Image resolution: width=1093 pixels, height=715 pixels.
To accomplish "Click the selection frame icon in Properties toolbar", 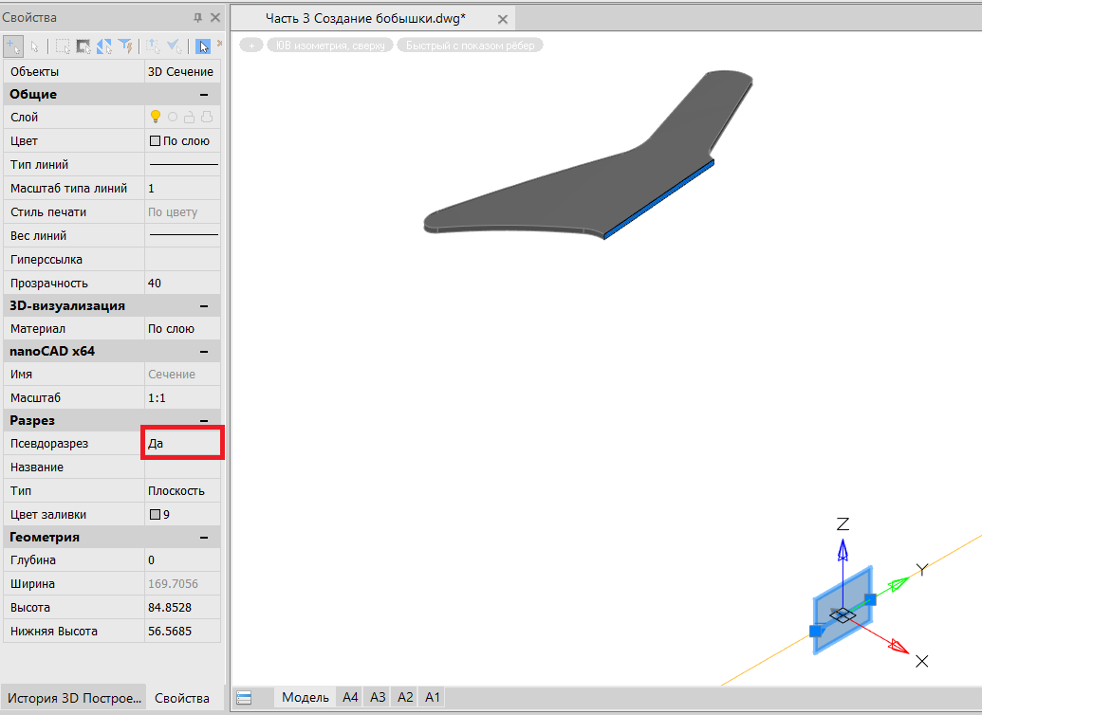I will (x=63, y=46).
